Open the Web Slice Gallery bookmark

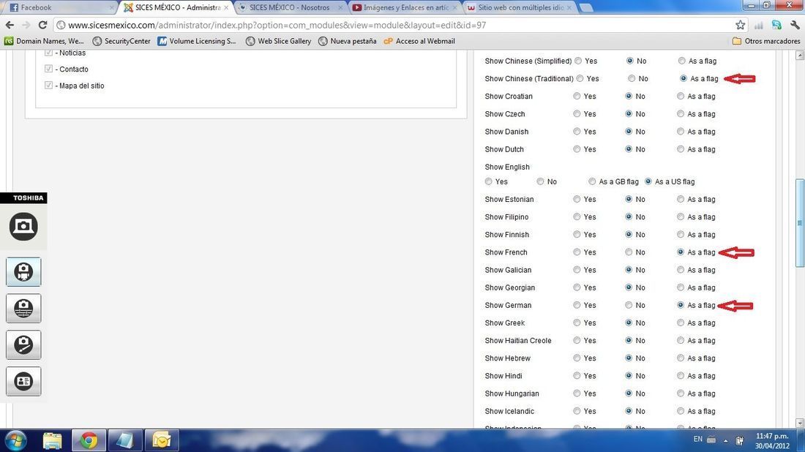click(278, 41)
